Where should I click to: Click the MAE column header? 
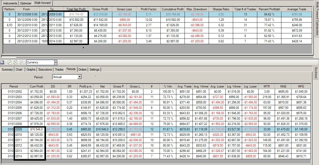283,86
